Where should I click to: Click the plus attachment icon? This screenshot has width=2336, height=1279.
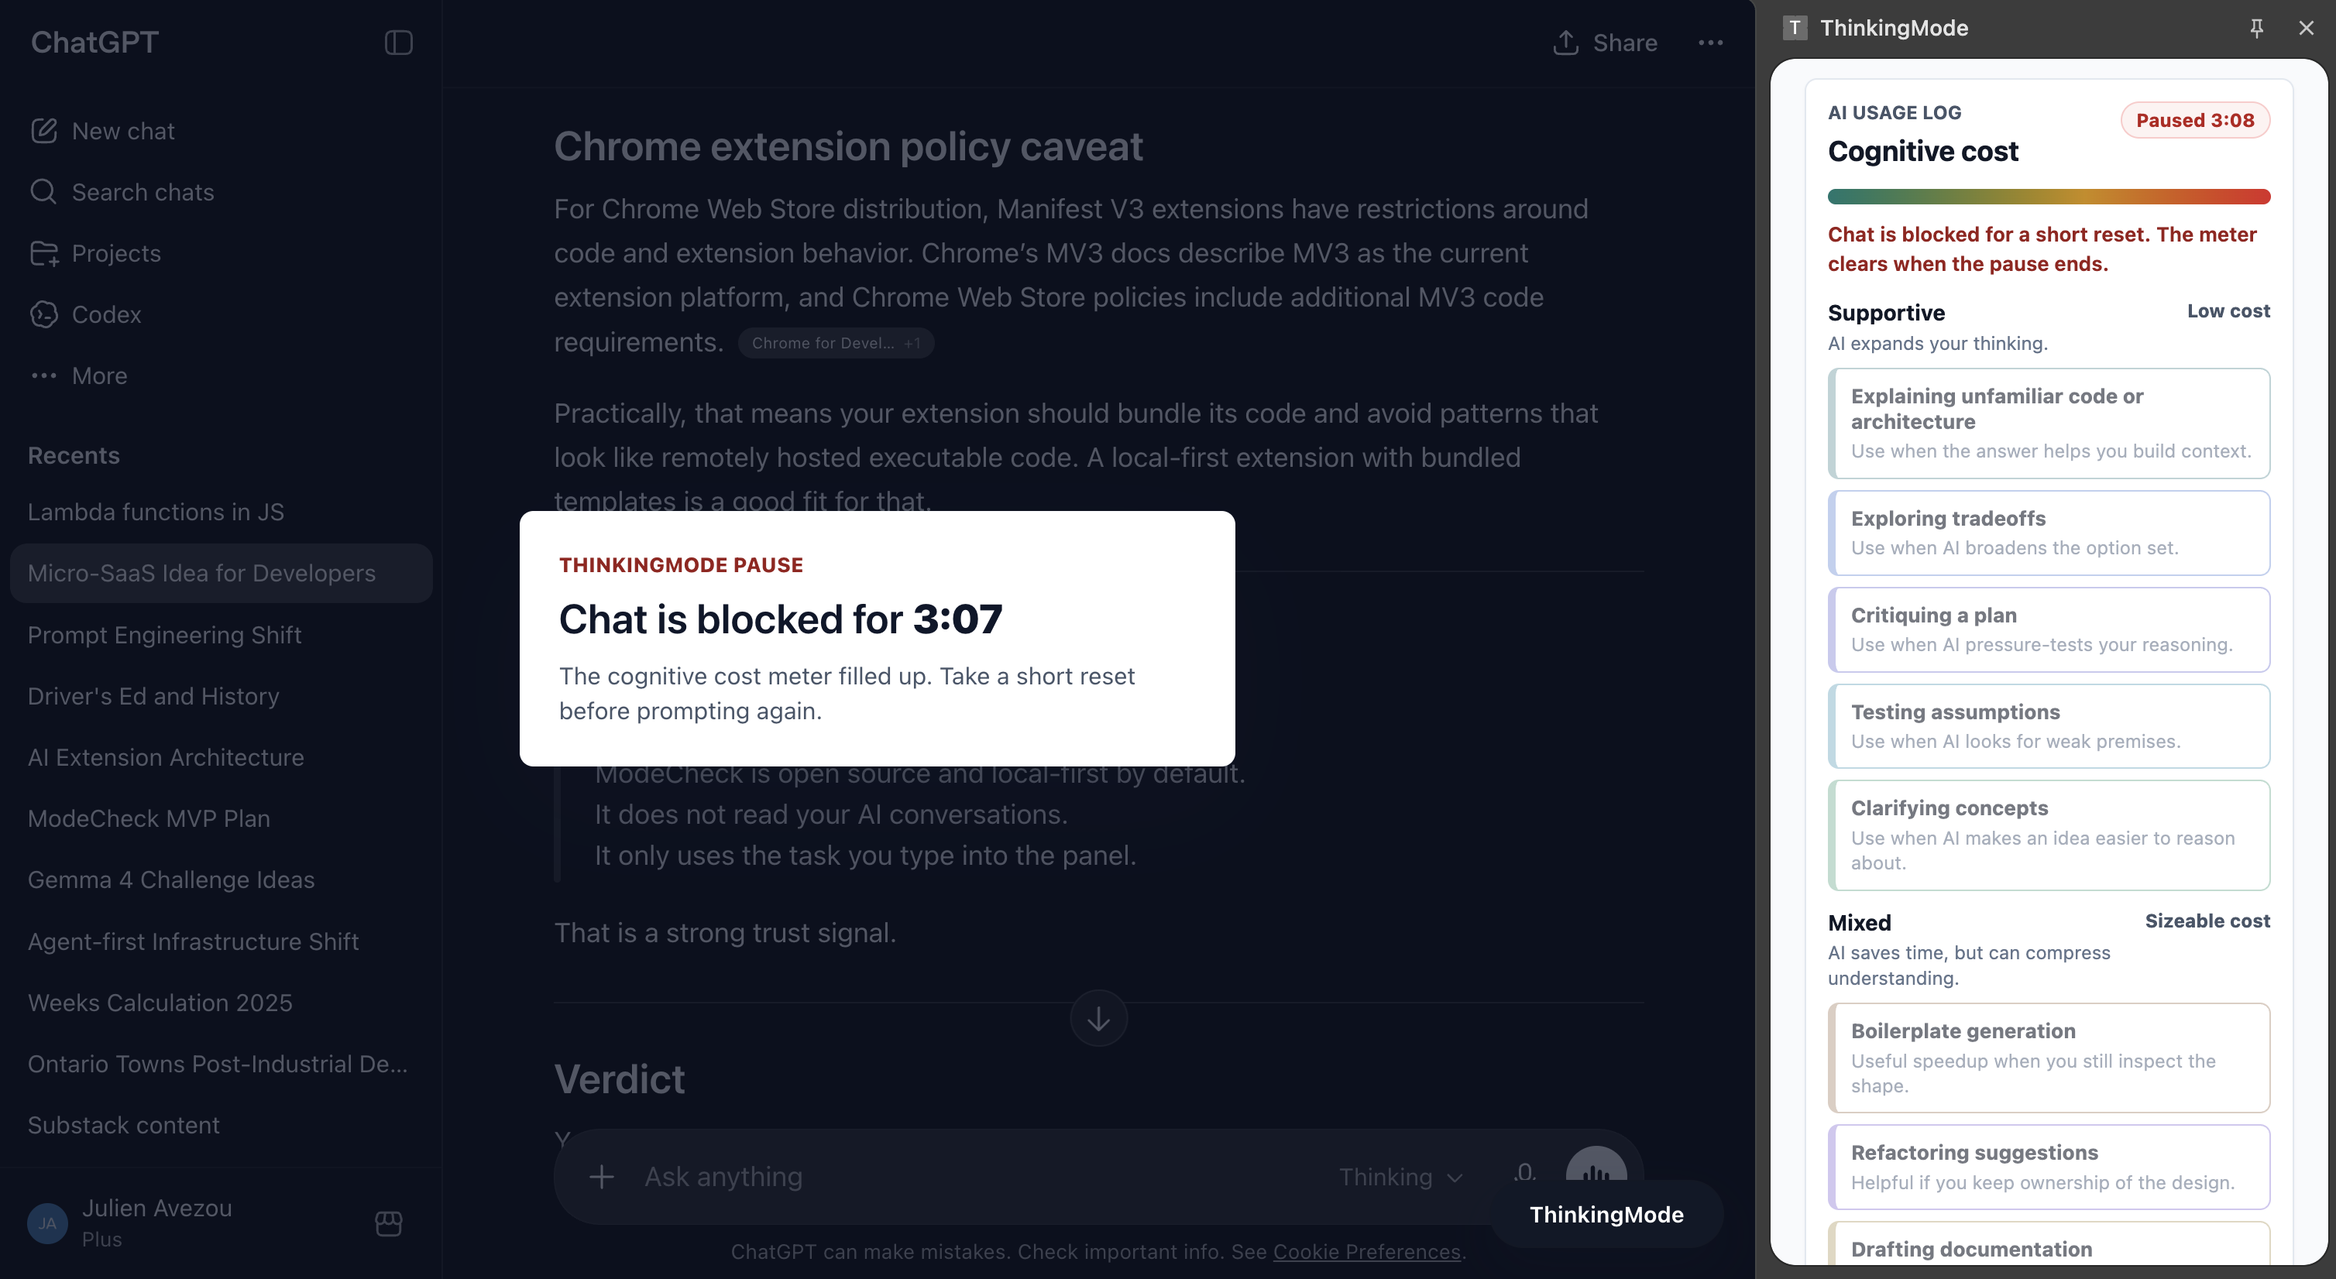[x=601, y=1177]
